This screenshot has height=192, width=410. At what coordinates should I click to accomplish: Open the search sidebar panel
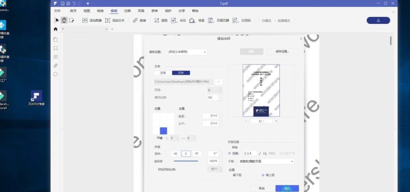(x=56, y=74)
